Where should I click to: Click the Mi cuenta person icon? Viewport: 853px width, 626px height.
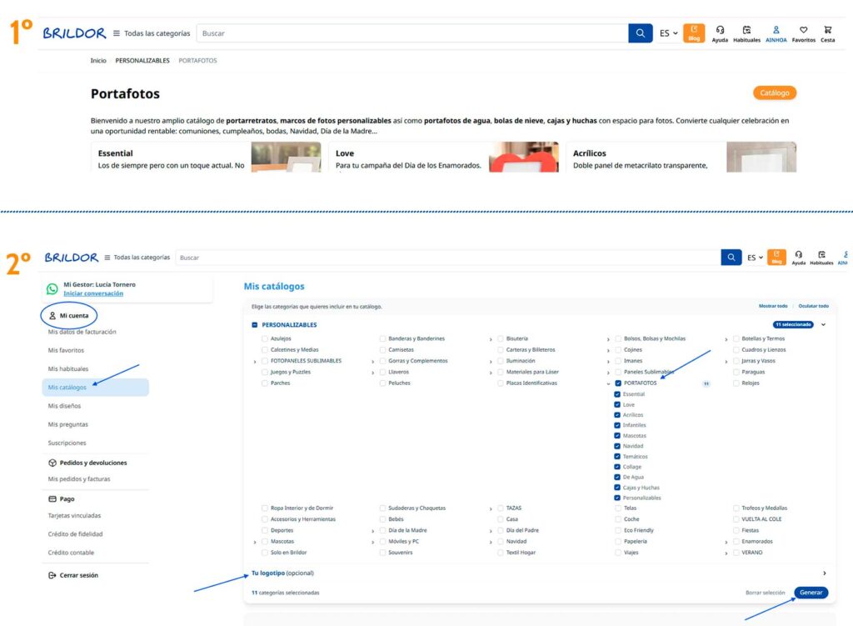(x=52, y=316)
